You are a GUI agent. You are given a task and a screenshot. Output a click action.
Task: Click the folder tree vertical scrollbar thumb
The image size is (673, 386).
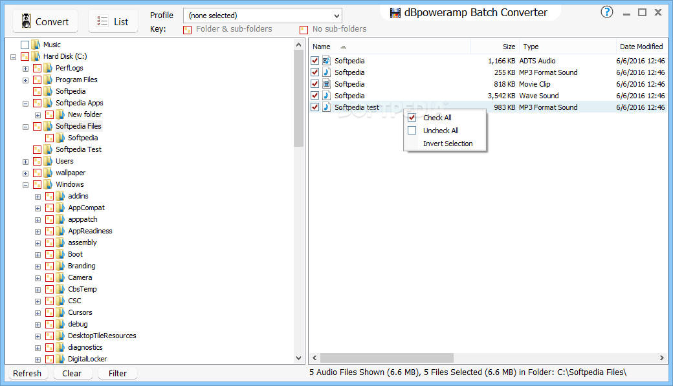299,98
